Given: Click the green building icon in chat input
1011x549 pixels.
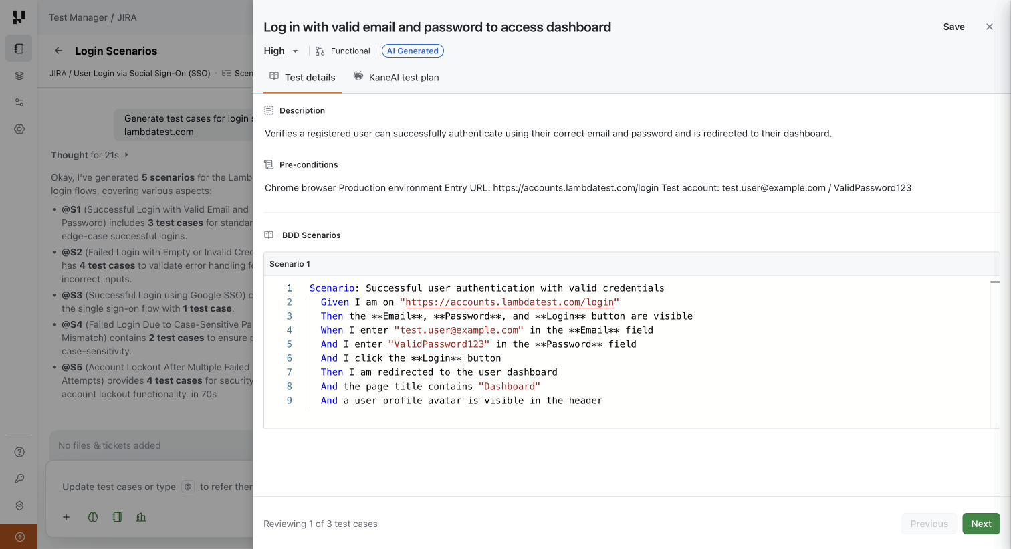Looking at the screenshot, I should [141, 517].
